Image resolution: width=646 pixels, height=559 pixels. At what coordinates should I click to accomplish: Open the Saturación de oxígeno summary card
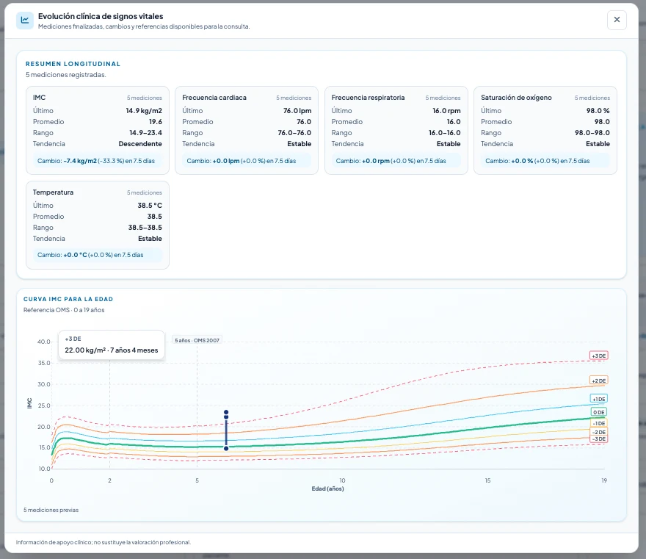coord(545,130)
